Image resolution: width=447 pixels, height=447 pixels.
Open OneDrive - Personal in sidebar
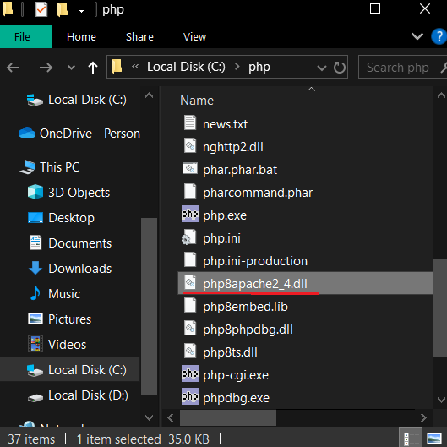(x=79, y=134)
